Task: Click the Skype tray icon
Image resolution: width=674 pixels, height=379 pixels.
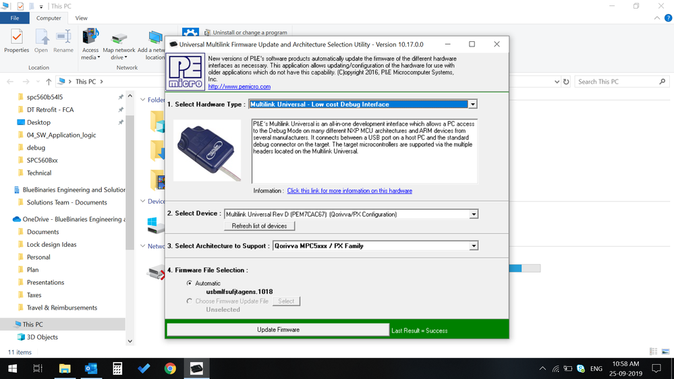Action: pyautogui.click(x=581, y=369)
